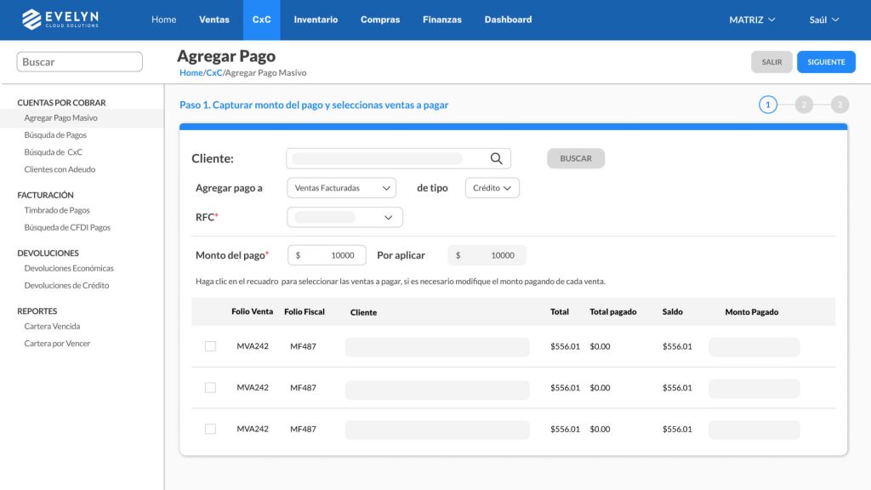871x490 pixels.
Task: Click the Por aplicar amount field
Action: pos(487,255)
